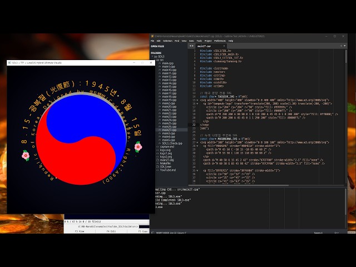Screen dimensions: 356x267
Task: Open main5.cpp in sidebar
Action: point(169,140)
